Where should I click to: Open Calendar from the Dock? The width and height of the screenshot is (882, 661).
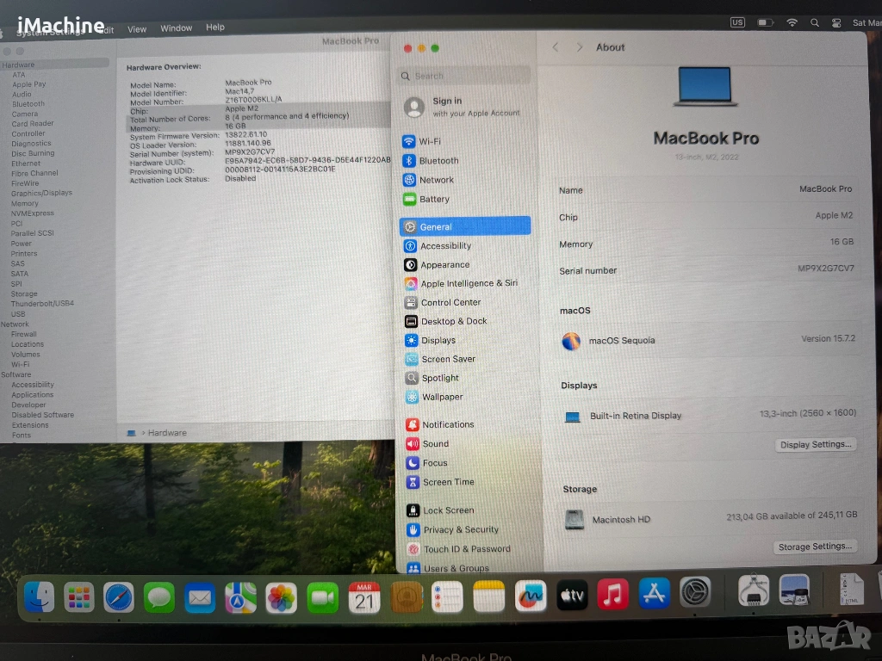pyautogui.click(x=364, y=597)
